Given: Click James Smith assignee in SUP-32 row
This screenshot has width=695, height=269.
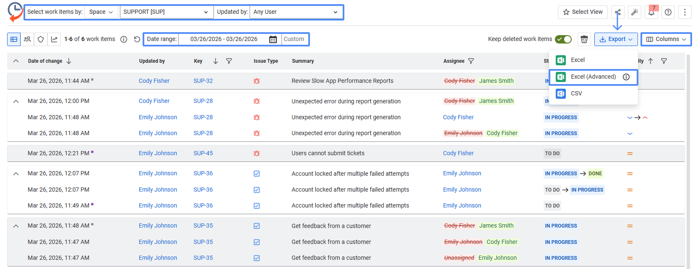Looking at the screenshot, I should click(496, 81).
